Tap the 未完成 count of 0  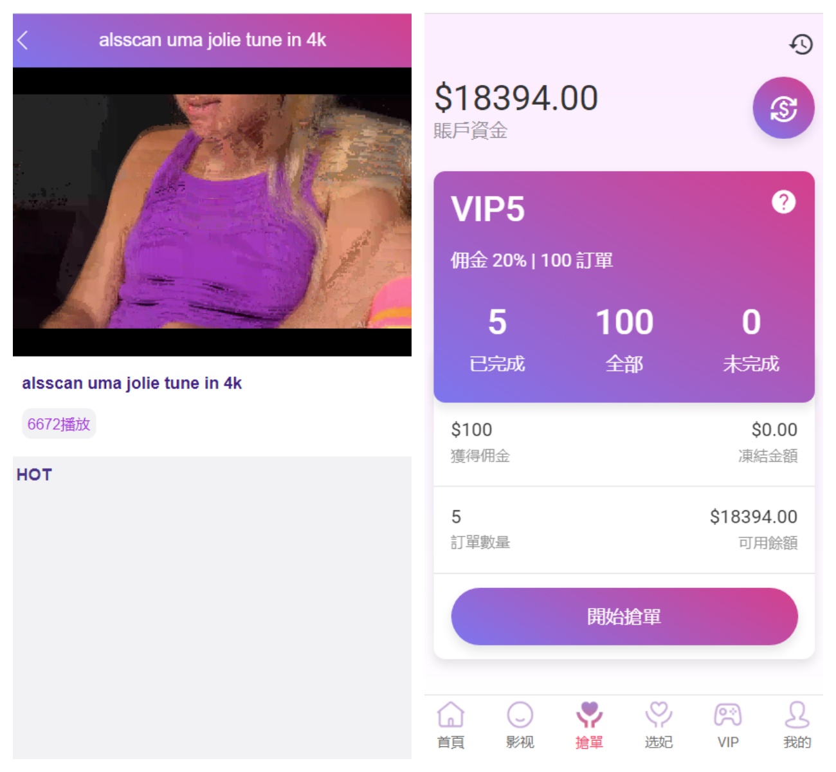click(x=751, y=339)
